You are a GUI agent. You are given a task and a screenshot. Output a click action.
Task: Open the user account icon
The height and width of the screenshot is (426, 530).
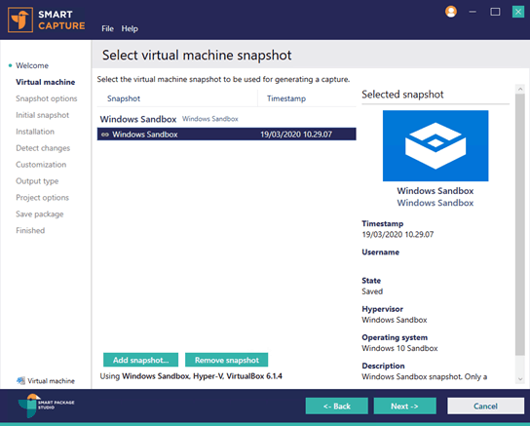450,12
